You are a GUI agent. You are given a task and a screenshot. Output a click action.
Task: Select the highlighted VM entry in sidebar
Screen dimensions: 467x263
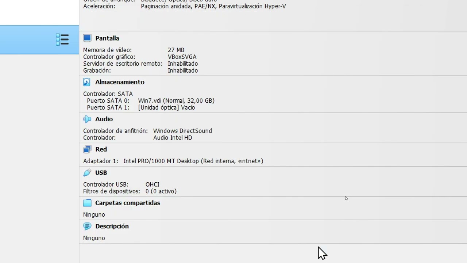pos(39,39)
